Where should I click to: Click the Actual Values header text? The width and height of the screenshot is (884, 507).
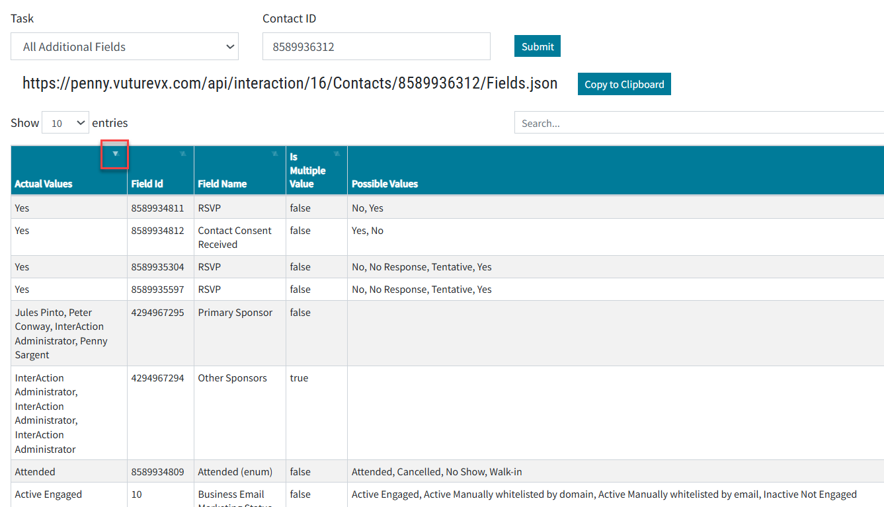click(44, 184)
